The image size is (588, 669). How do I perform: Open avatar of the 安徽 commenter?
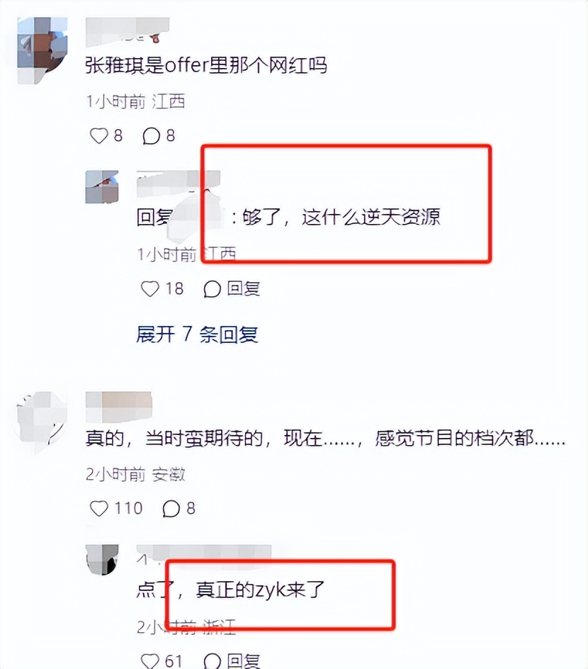[x=41, y=422]
